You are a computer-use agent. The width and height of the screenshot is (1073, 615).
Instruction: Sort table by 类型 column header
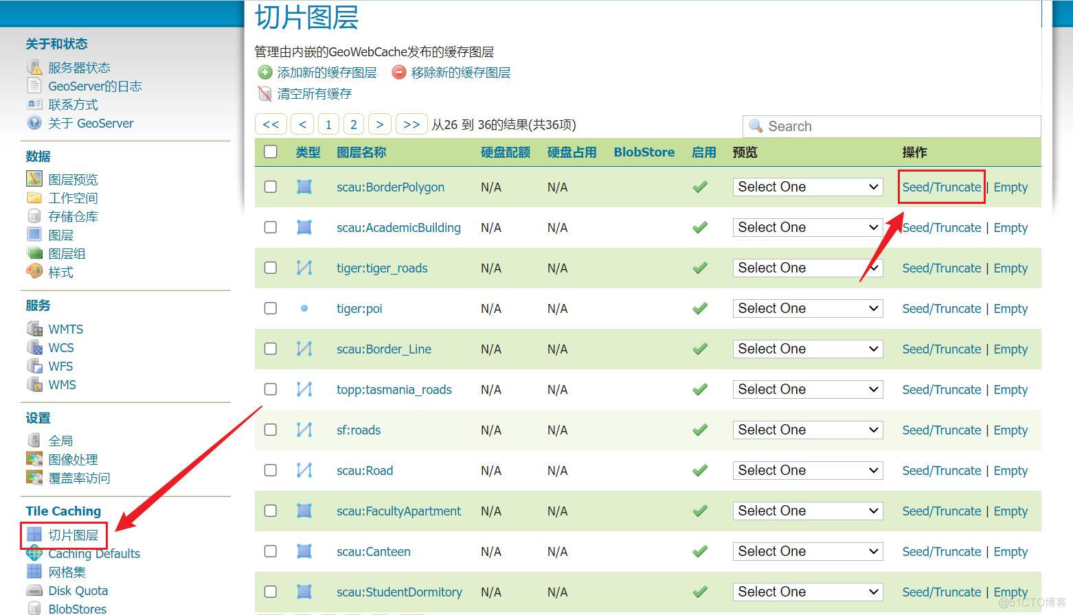point(308,152)
